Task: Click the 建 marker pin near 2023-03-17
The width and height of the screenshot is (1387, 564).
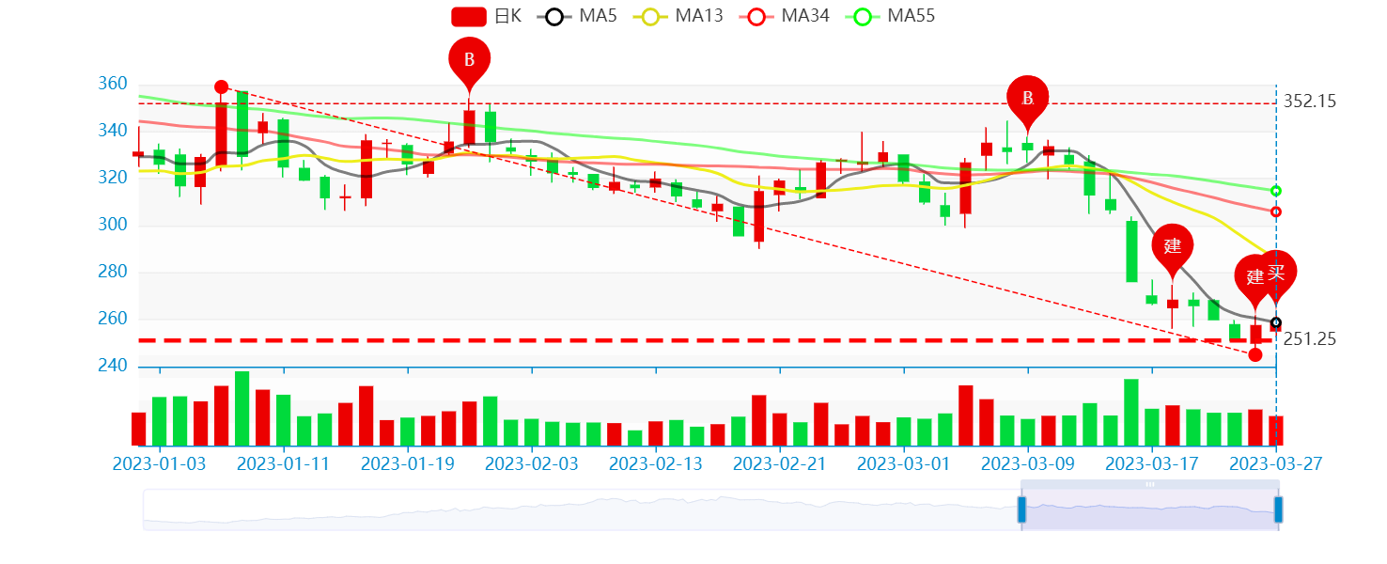Action: pos(1172,246)
